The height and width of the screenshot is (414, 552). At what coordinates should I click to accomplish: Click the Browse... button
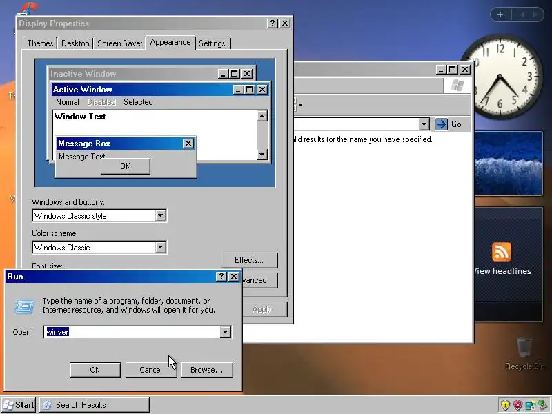(x=206, y=370)
